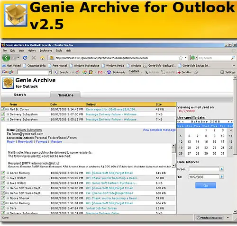
Task: Open back/forward history dropdown arrow
Action: point(18,58)
